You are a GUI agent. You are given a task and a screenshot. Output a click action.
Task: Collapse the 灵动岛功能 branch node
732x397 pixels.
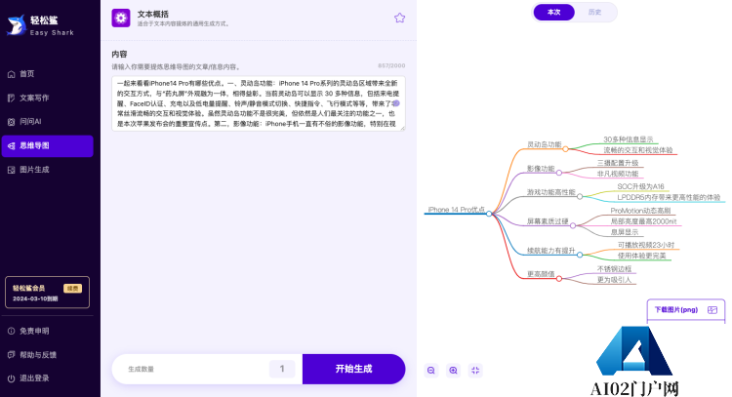(x=565, y=149)
